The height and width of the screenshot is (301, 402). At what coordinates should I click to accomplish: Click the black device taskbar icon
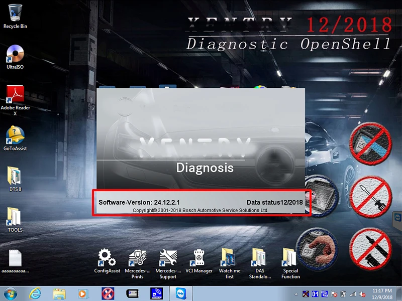pyautogui.click(x=132, y=293)
